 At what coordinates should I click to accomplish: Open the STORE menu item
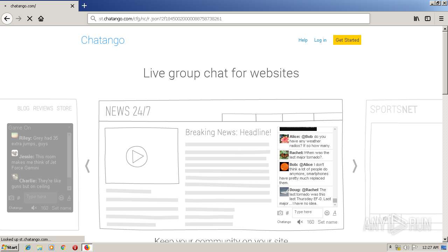tap(64, 108)
